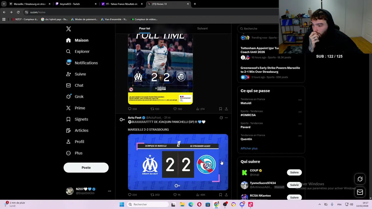This screenshot has width=372, height=209.
Task: Share the full time score post
Action: [x=226, y=109]
